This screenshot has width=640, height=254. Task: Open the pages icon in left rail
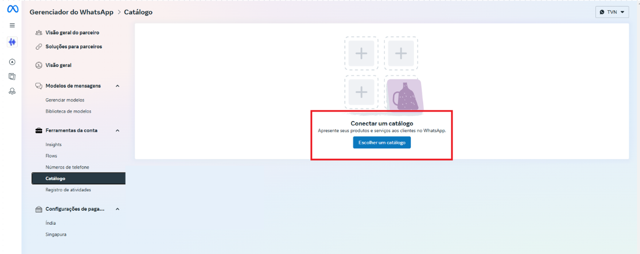12,76
